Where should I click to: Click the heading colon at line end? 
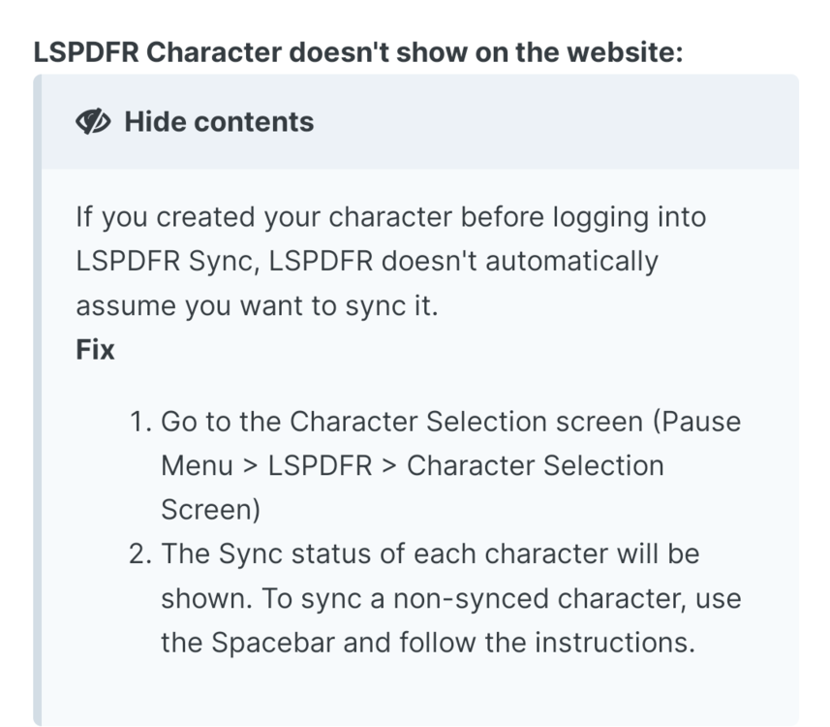tap(680, 51)
